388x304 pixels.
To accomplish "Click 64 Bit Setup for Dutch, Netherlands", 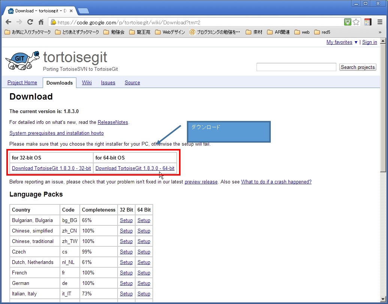I will [x=144, y=262].
